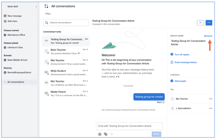Screen dimensions: 216x139
Task: Click the Rename link for group name
Action: (x=208, y=36)
